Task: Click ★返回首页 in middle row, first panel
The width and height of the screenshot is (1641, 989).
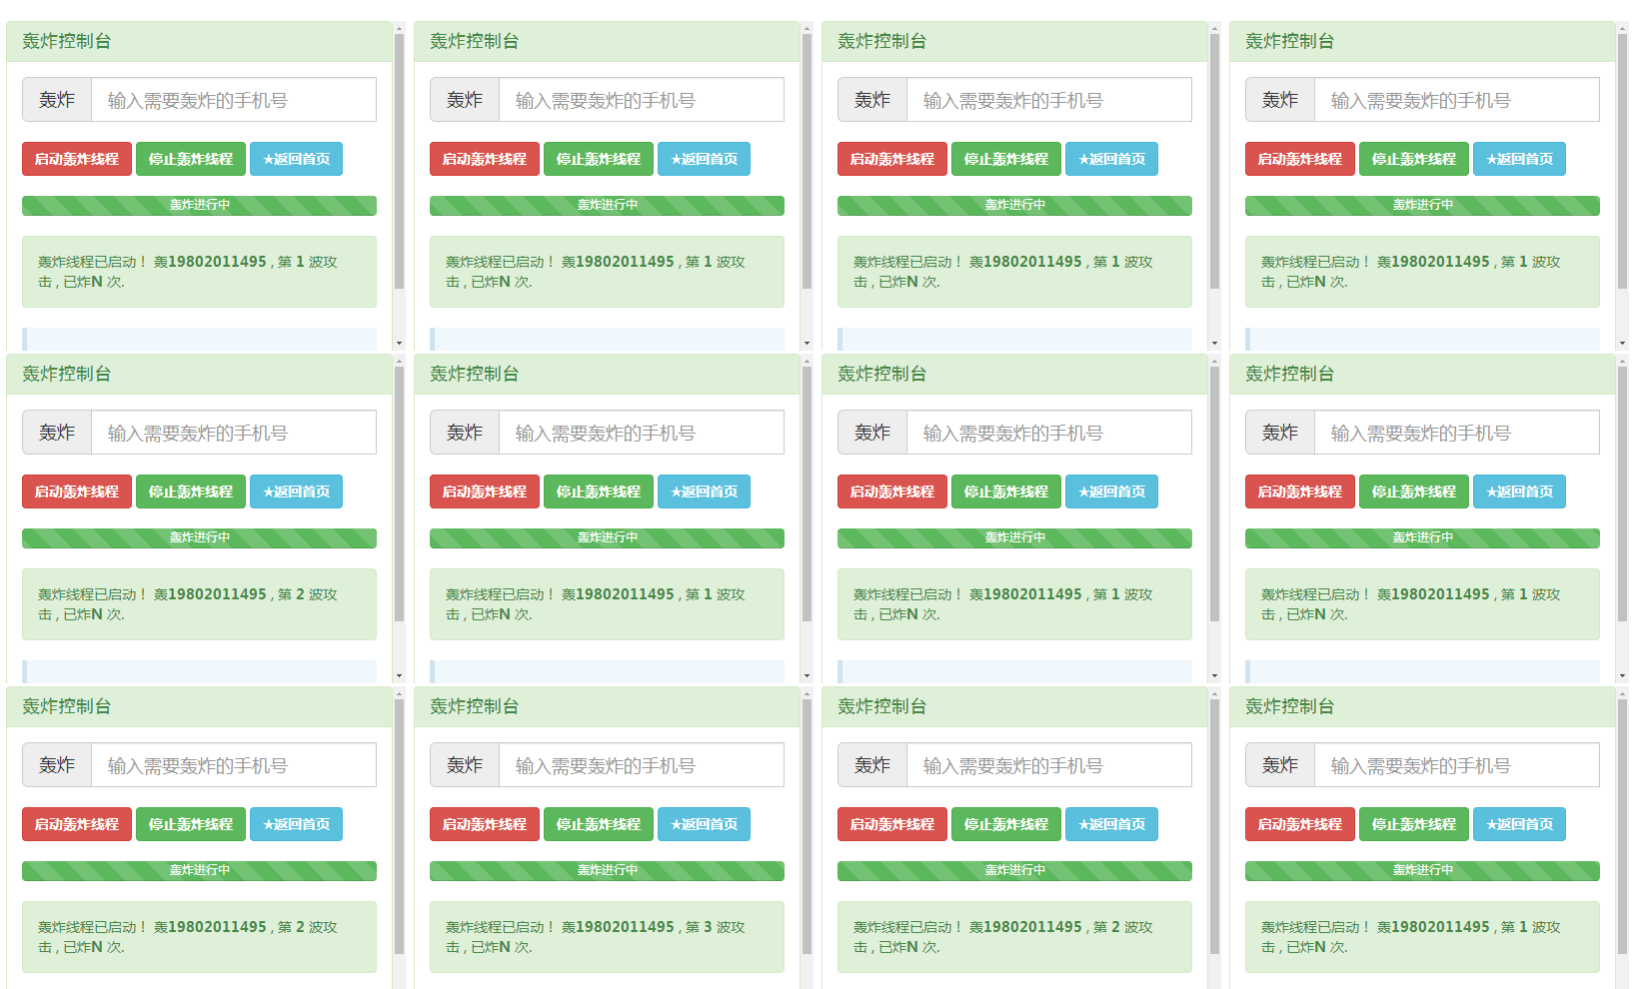Action: coord(296,492)
